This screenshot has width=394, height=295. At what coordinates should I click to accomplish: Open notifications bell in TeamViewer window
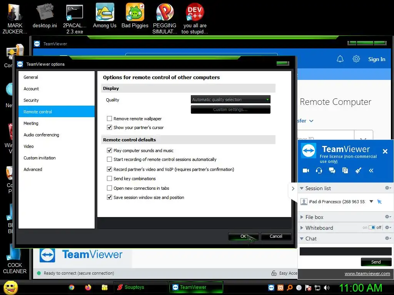(340, 59)
